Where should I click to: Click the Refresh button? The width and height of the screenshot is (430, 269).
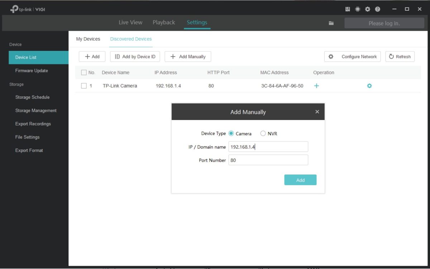400,56
